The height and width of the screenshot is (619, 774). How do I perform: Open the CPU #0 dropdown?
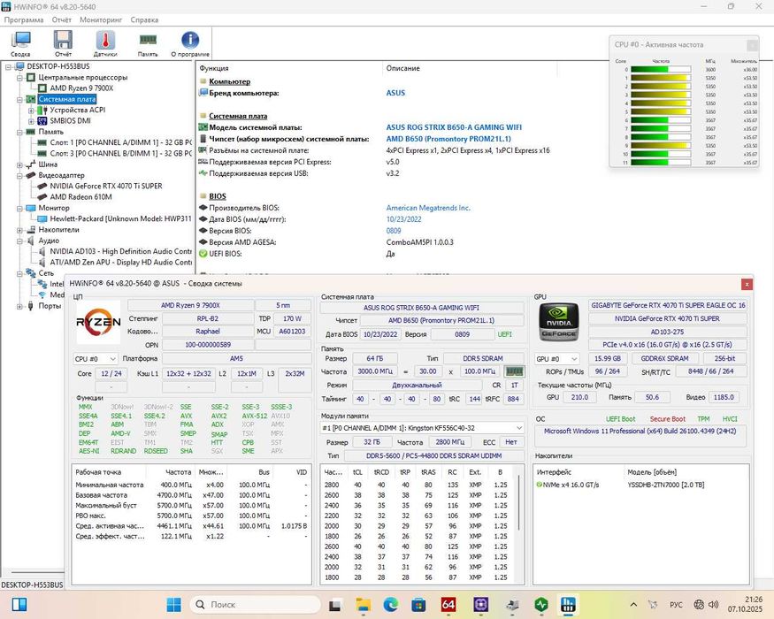96,359
